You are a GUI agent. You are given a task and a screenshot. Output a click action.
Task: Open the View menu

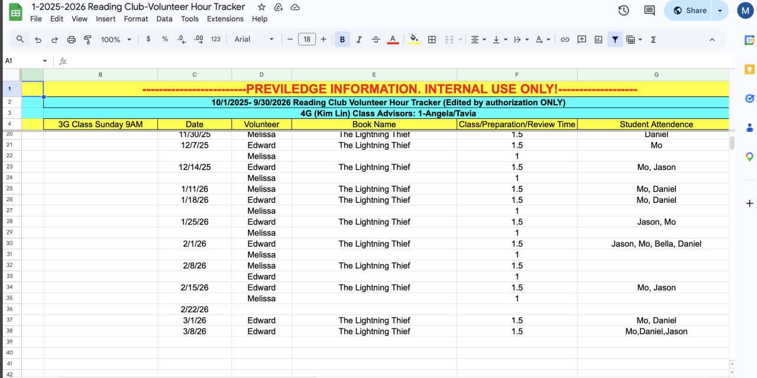click(79, 19)
